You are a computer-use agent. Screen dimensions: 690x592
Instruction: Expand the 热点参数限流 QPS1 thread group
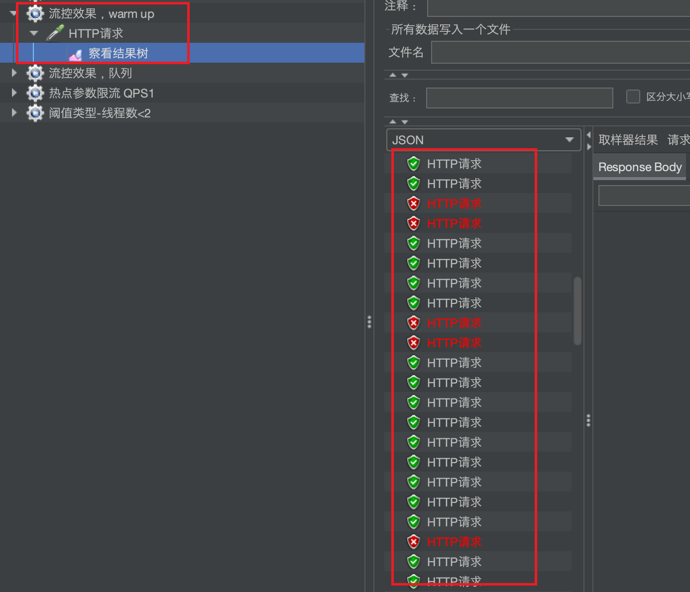14,93
